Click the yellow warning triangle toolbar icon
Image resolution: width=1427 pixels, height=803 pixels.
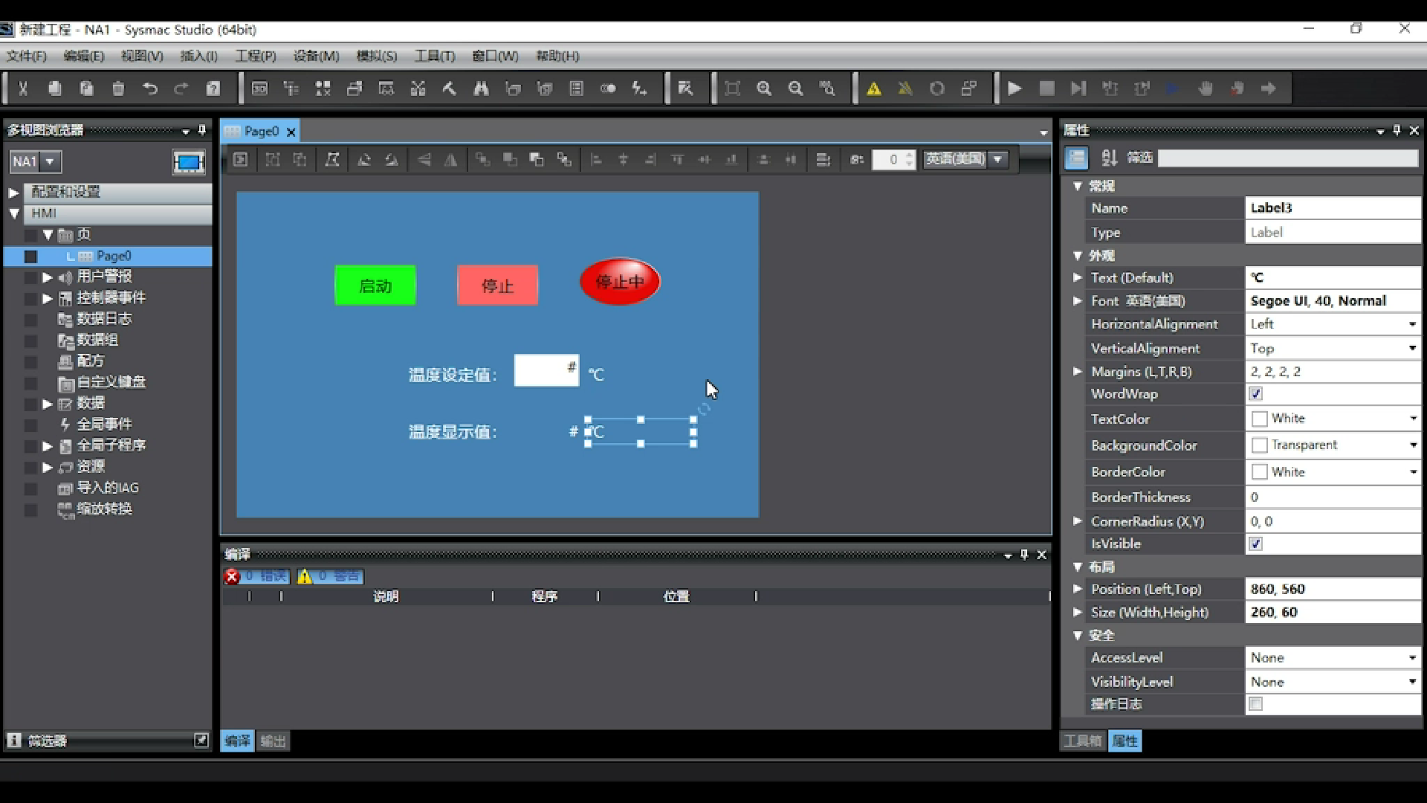[874, 88]
